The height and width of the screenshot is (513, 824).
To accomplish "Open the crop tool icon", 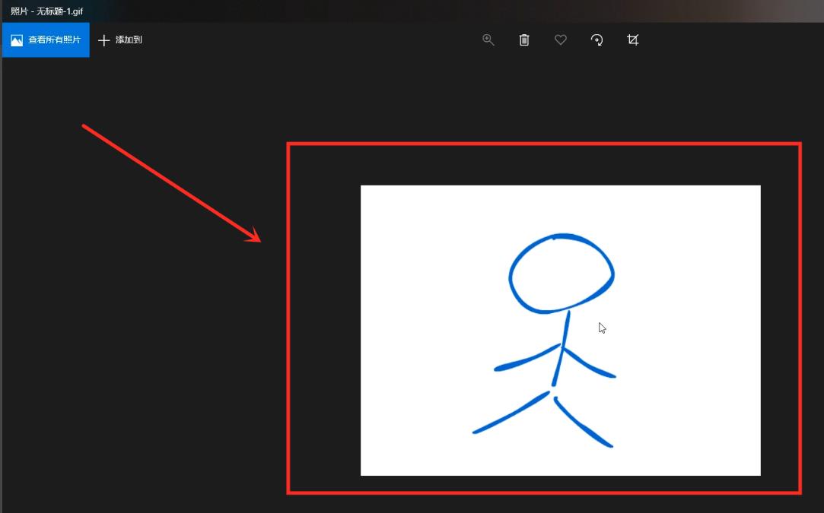I will point(632,40).
